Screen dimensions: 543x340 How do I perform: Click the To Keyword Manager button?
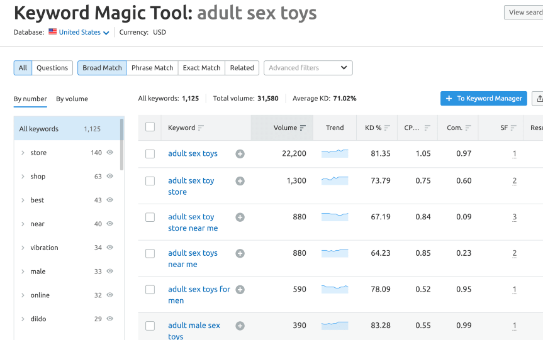[483, 99]
